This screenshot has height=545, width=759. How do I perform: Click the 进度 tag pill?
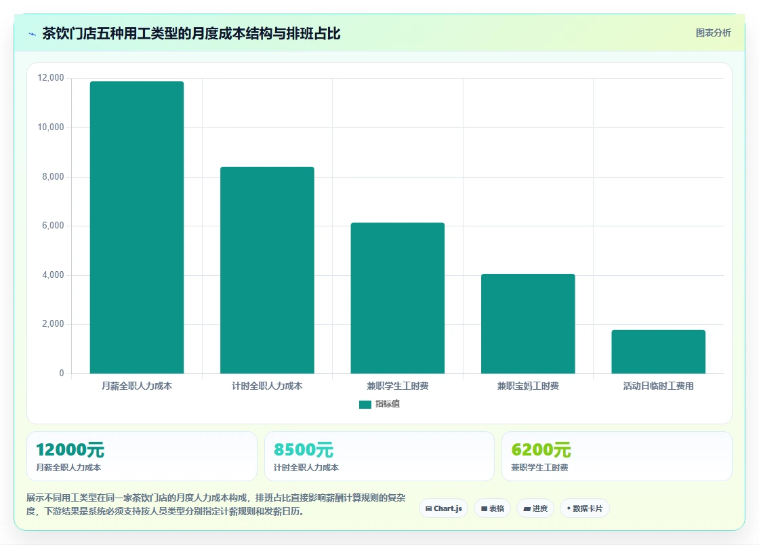[x=535, y=508]
